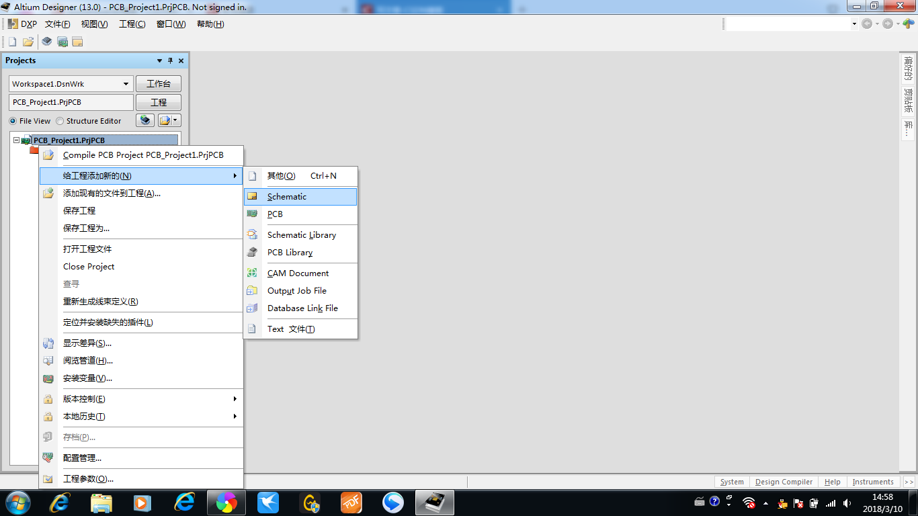Choose Compile PCB Project PCB_Project1.PrjPCB
The width and height of the screenshot is (918, 516).
[141, 155]
